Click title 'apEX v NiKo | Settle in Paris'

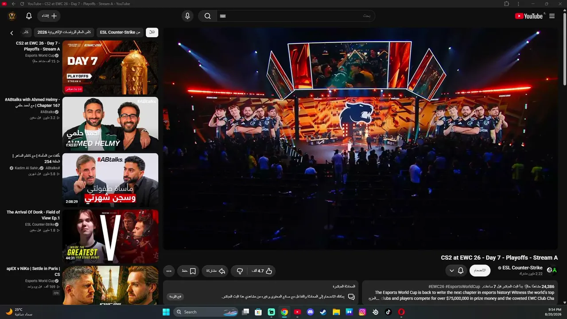33,272
